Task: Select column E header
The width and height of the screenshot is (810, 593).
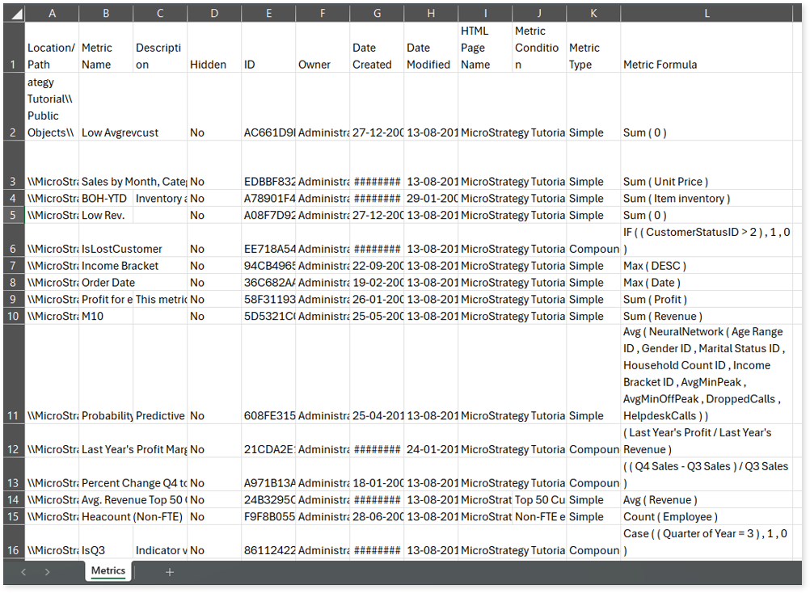Action: [268, 14]
